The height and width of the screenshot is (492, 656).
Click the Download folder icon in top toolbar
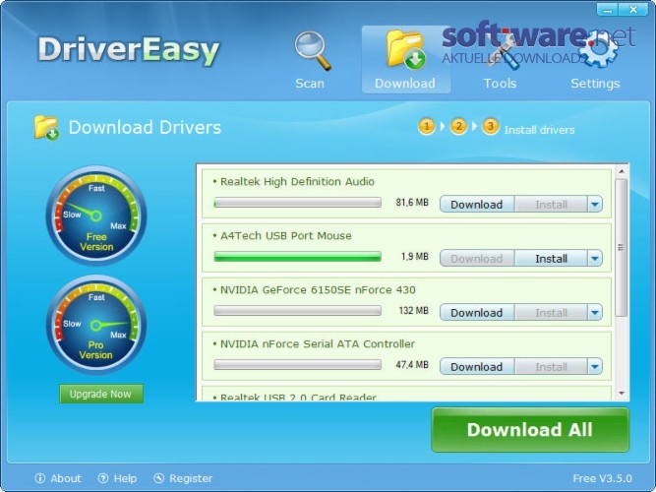coord(405,49)
